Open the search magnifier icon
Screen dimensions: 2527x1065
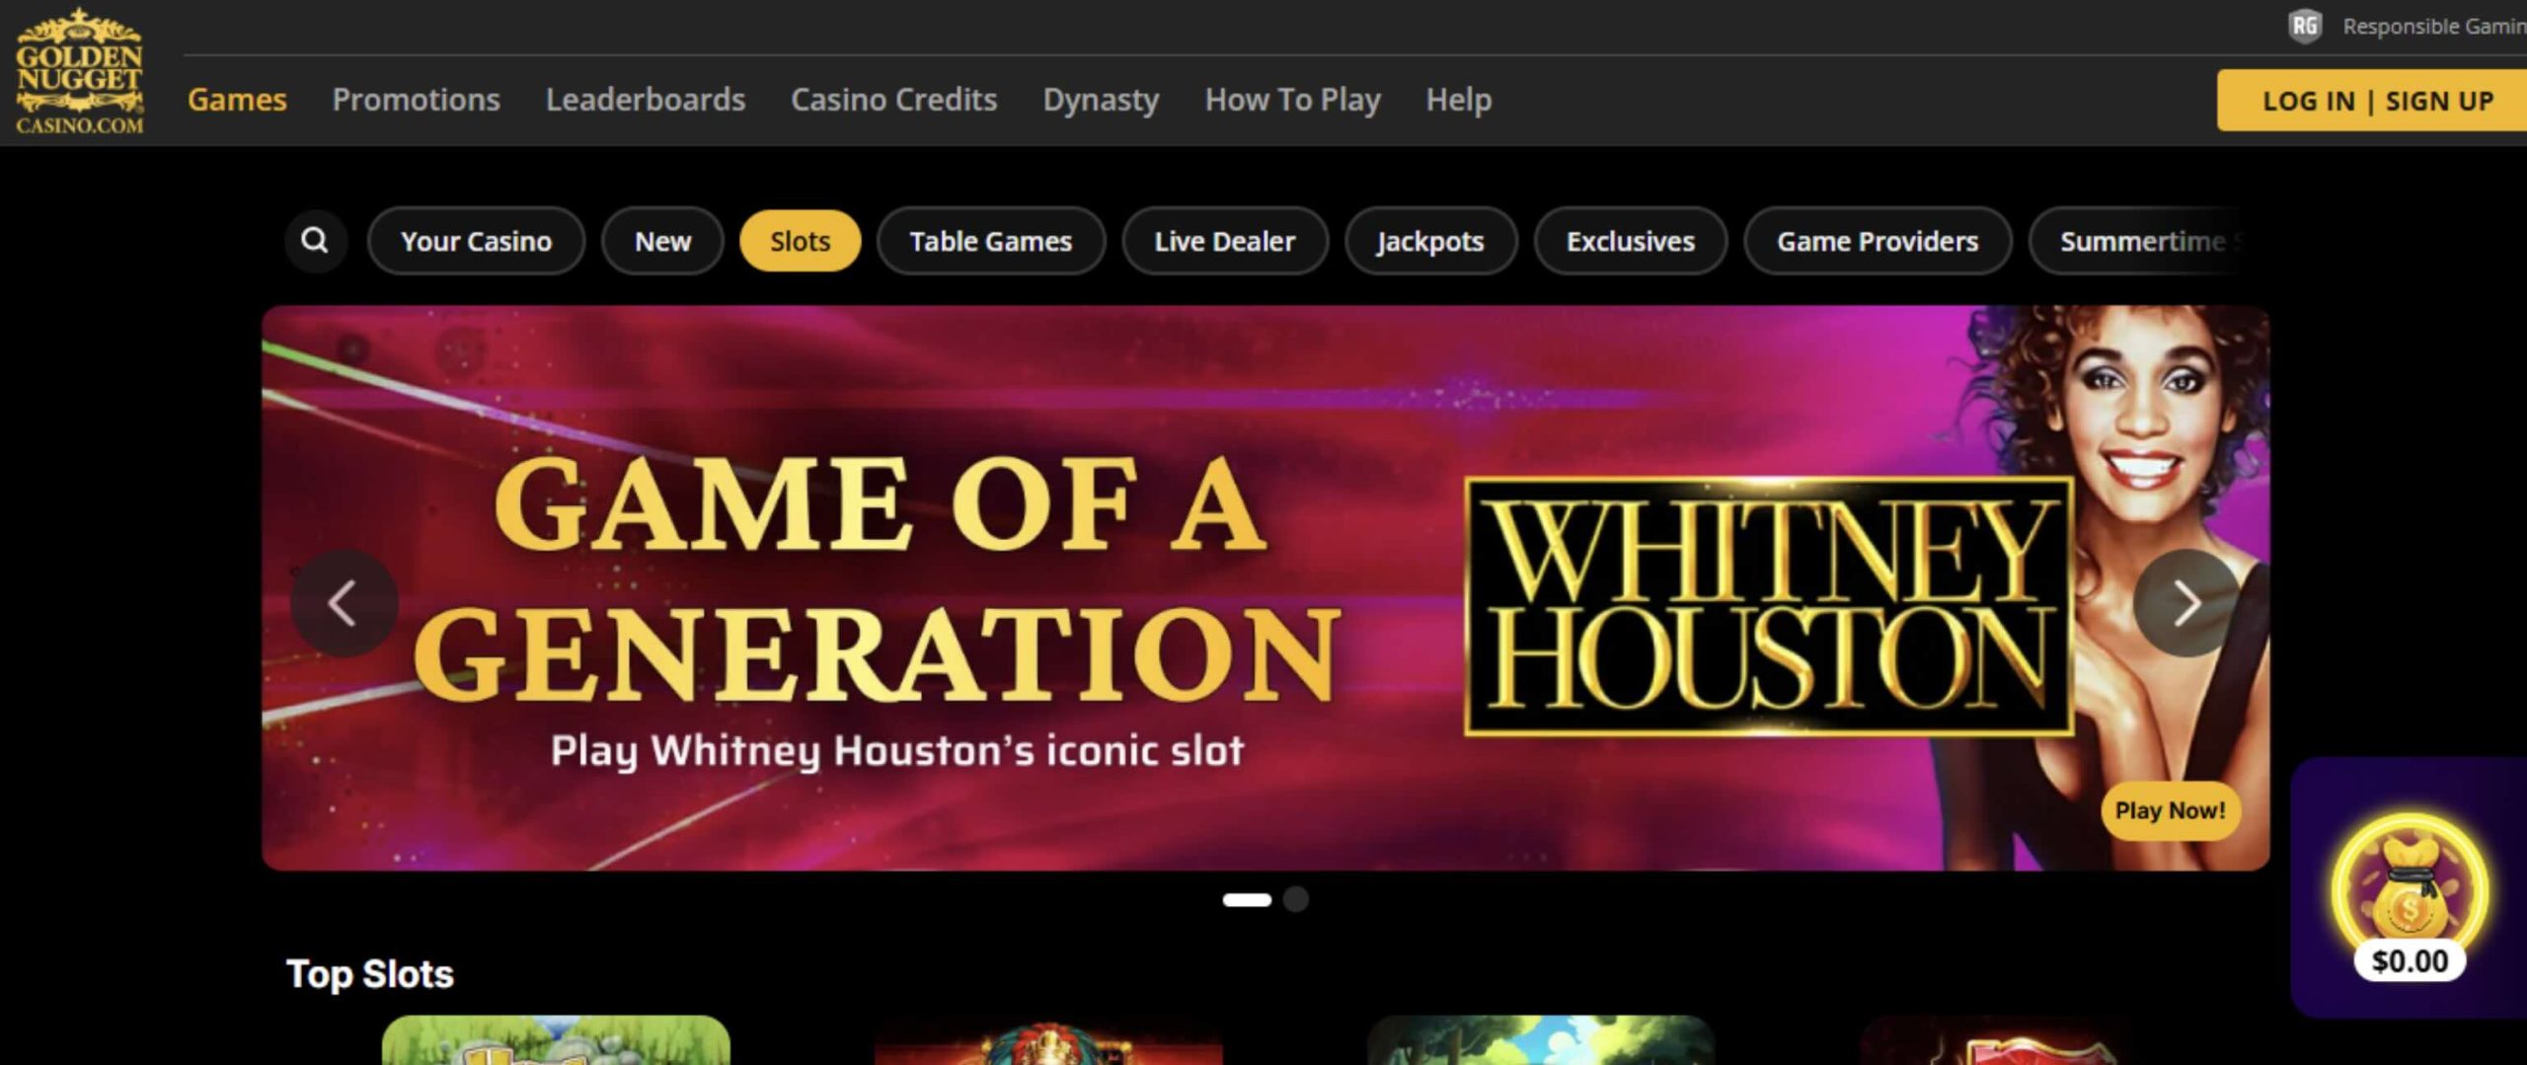(315, 240)
